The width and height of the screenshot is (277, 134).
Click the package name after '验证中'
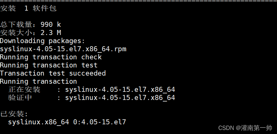click(x=120, y=98)
